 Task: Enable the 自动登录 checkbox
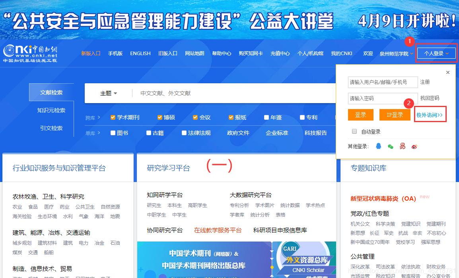tap(354, 131)
